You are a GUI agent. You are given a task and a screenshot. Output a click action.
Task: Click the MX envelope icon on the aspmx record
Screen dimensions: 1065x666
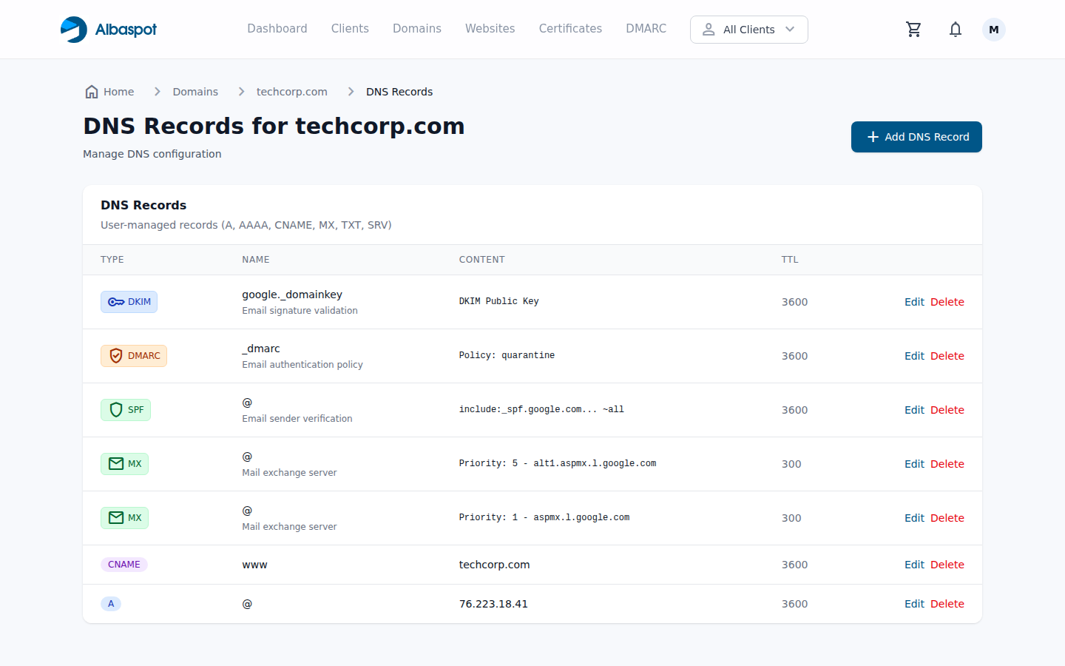coord(115,518)
